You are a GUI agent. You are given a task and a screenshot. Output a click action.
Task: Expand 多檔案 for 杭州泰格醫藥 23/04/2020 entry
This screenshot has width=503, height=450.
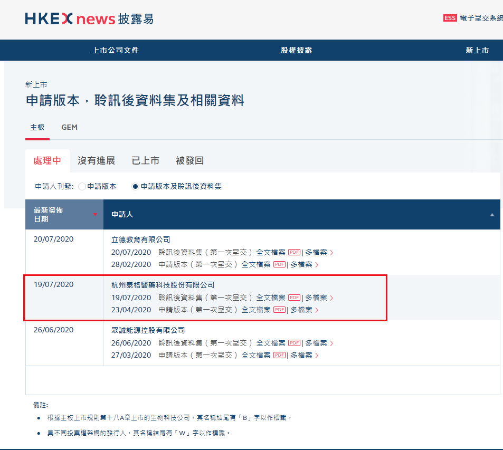pos(303,310)
